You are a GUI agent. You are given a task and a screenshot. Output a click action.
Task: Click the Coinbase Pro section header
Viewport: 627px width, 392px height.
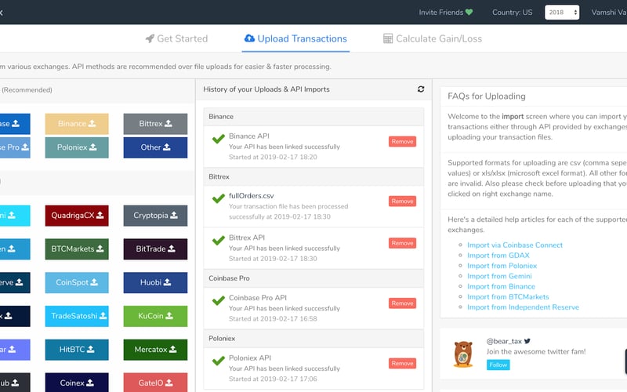313,278
